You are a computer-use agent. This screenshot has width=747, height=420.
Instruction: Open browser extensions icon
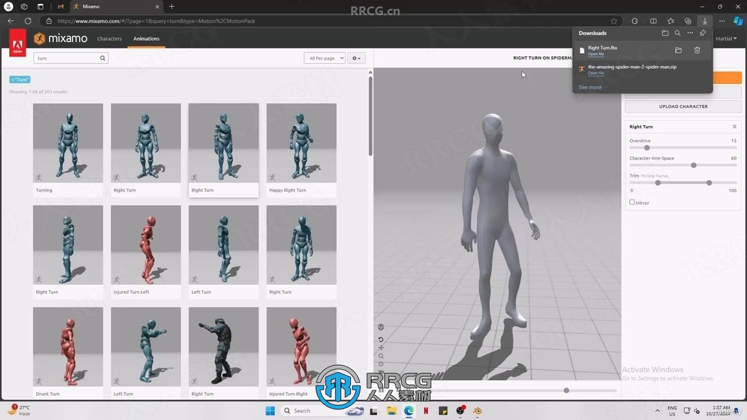pyautogui.click(x=635, y=21)
